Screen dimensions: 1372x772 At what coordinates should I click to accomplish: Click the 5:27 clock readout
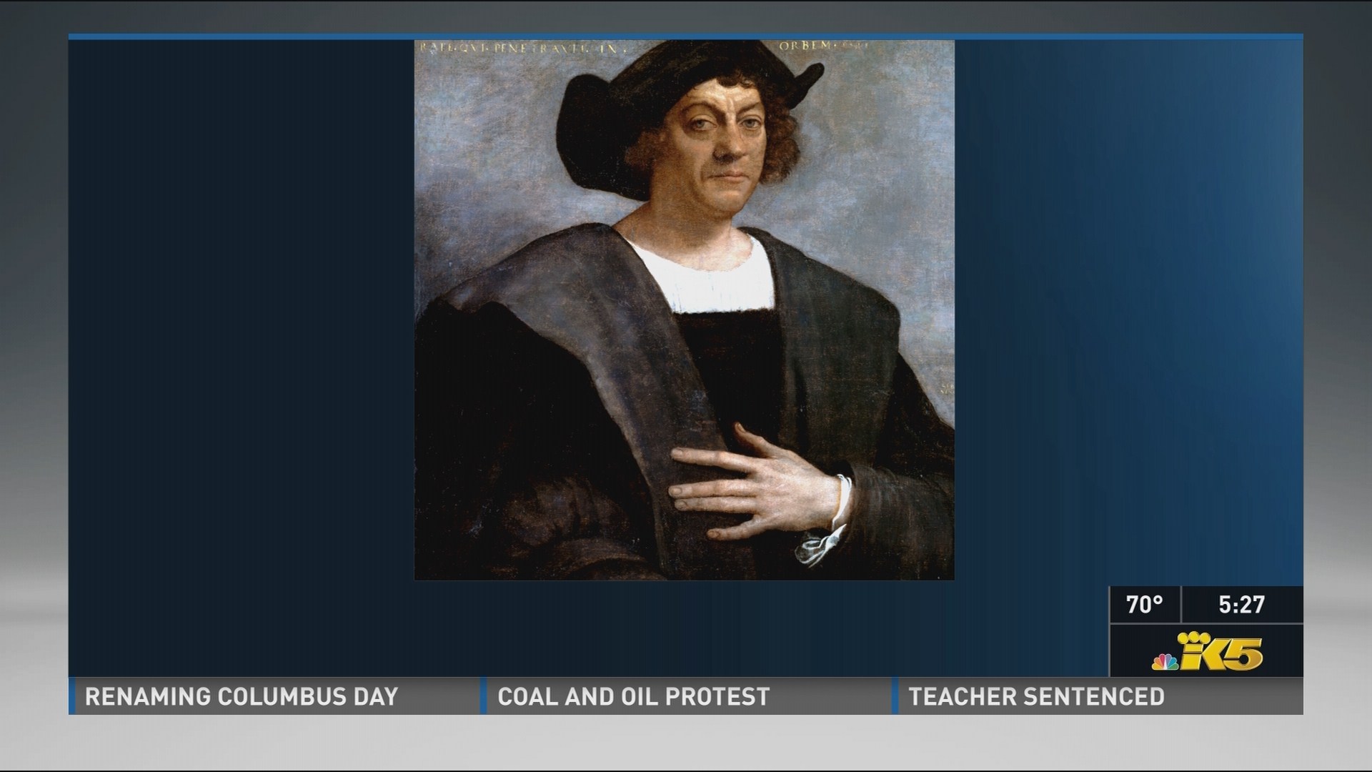(1241, 604)
